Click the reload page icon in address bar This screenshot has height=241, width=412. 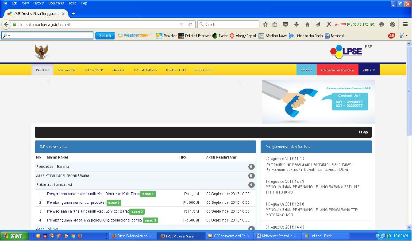click(190, 24)
